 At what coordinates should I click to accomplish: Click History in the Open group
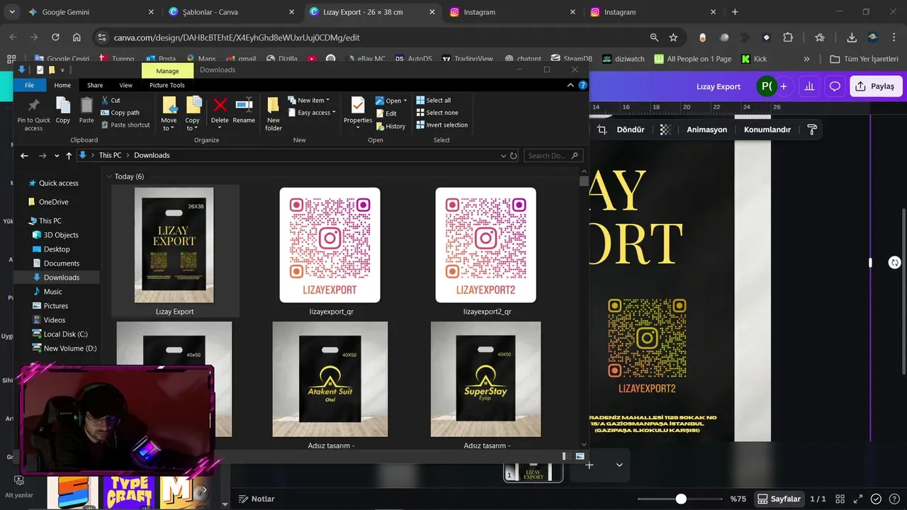[x=390, y=126]
